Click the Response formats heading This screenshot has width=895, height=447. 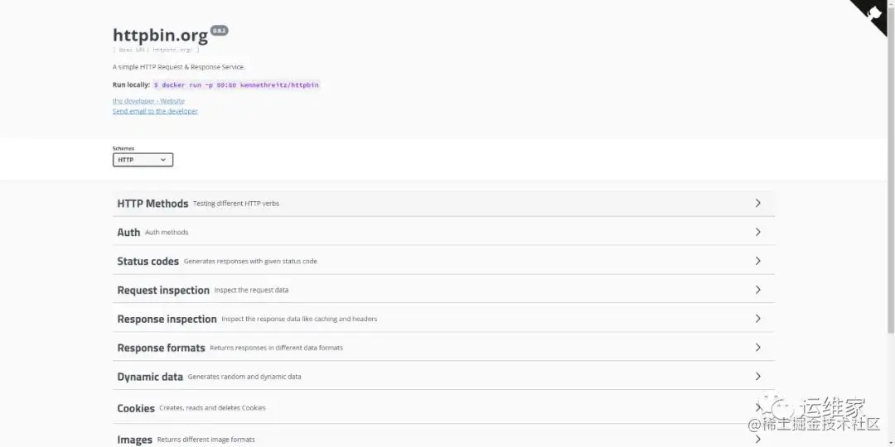pyautogui.click(x=161, y=348)
